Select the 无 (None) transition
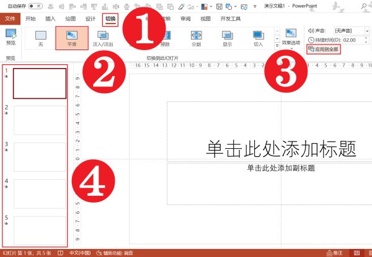This screenshot has width=372, height=257. tap(41, 38)
